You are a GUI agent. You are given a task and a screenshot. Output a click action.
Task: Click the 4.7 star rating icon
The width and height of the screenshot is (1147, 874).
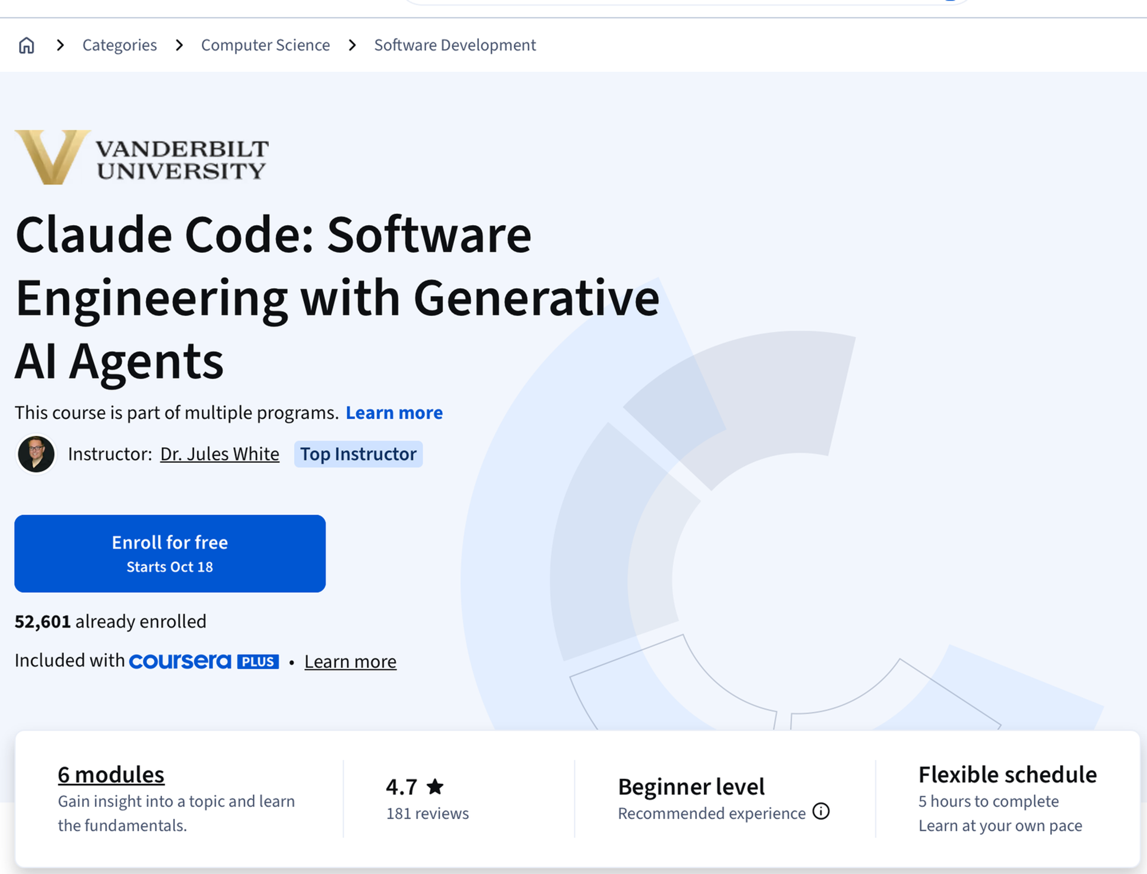[435, 786]
